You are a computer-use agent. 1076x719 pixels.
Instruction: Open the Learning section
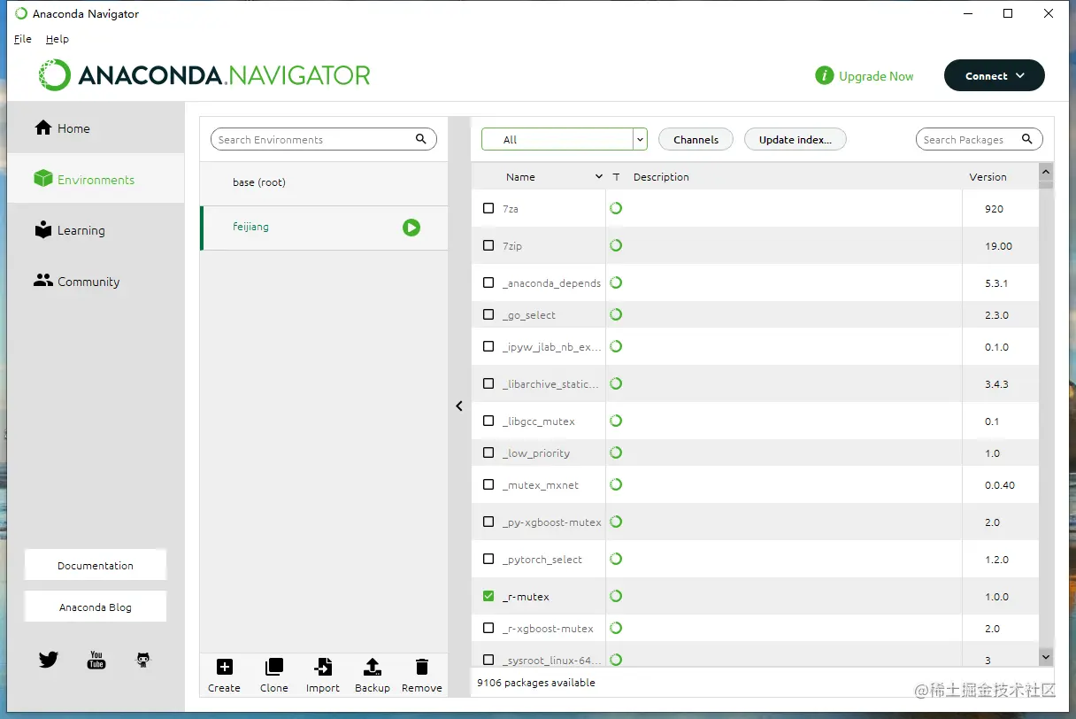[96, 230]
